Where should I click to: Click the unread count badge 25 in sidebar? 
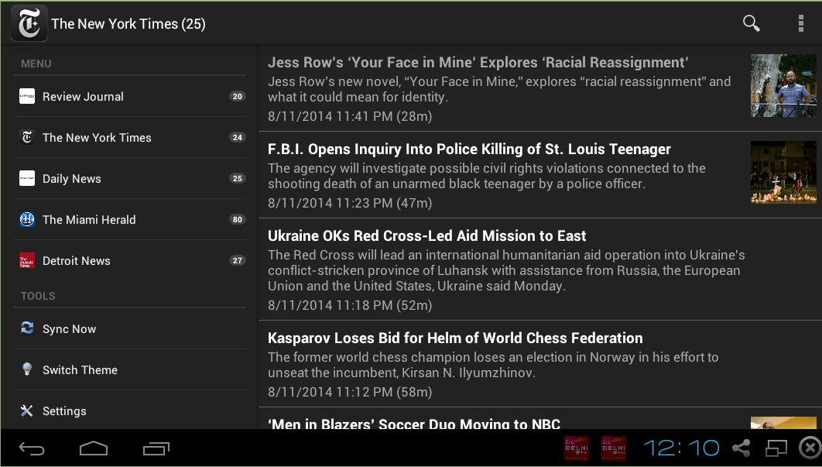click(x=238, y=178)
